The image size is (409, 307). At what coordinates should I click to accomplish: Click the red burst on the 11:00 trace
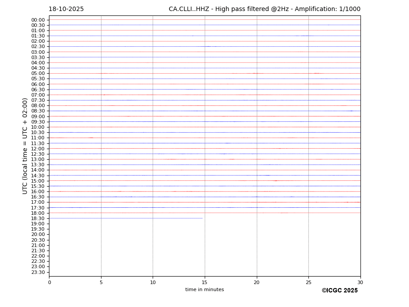tap(91, 138)
